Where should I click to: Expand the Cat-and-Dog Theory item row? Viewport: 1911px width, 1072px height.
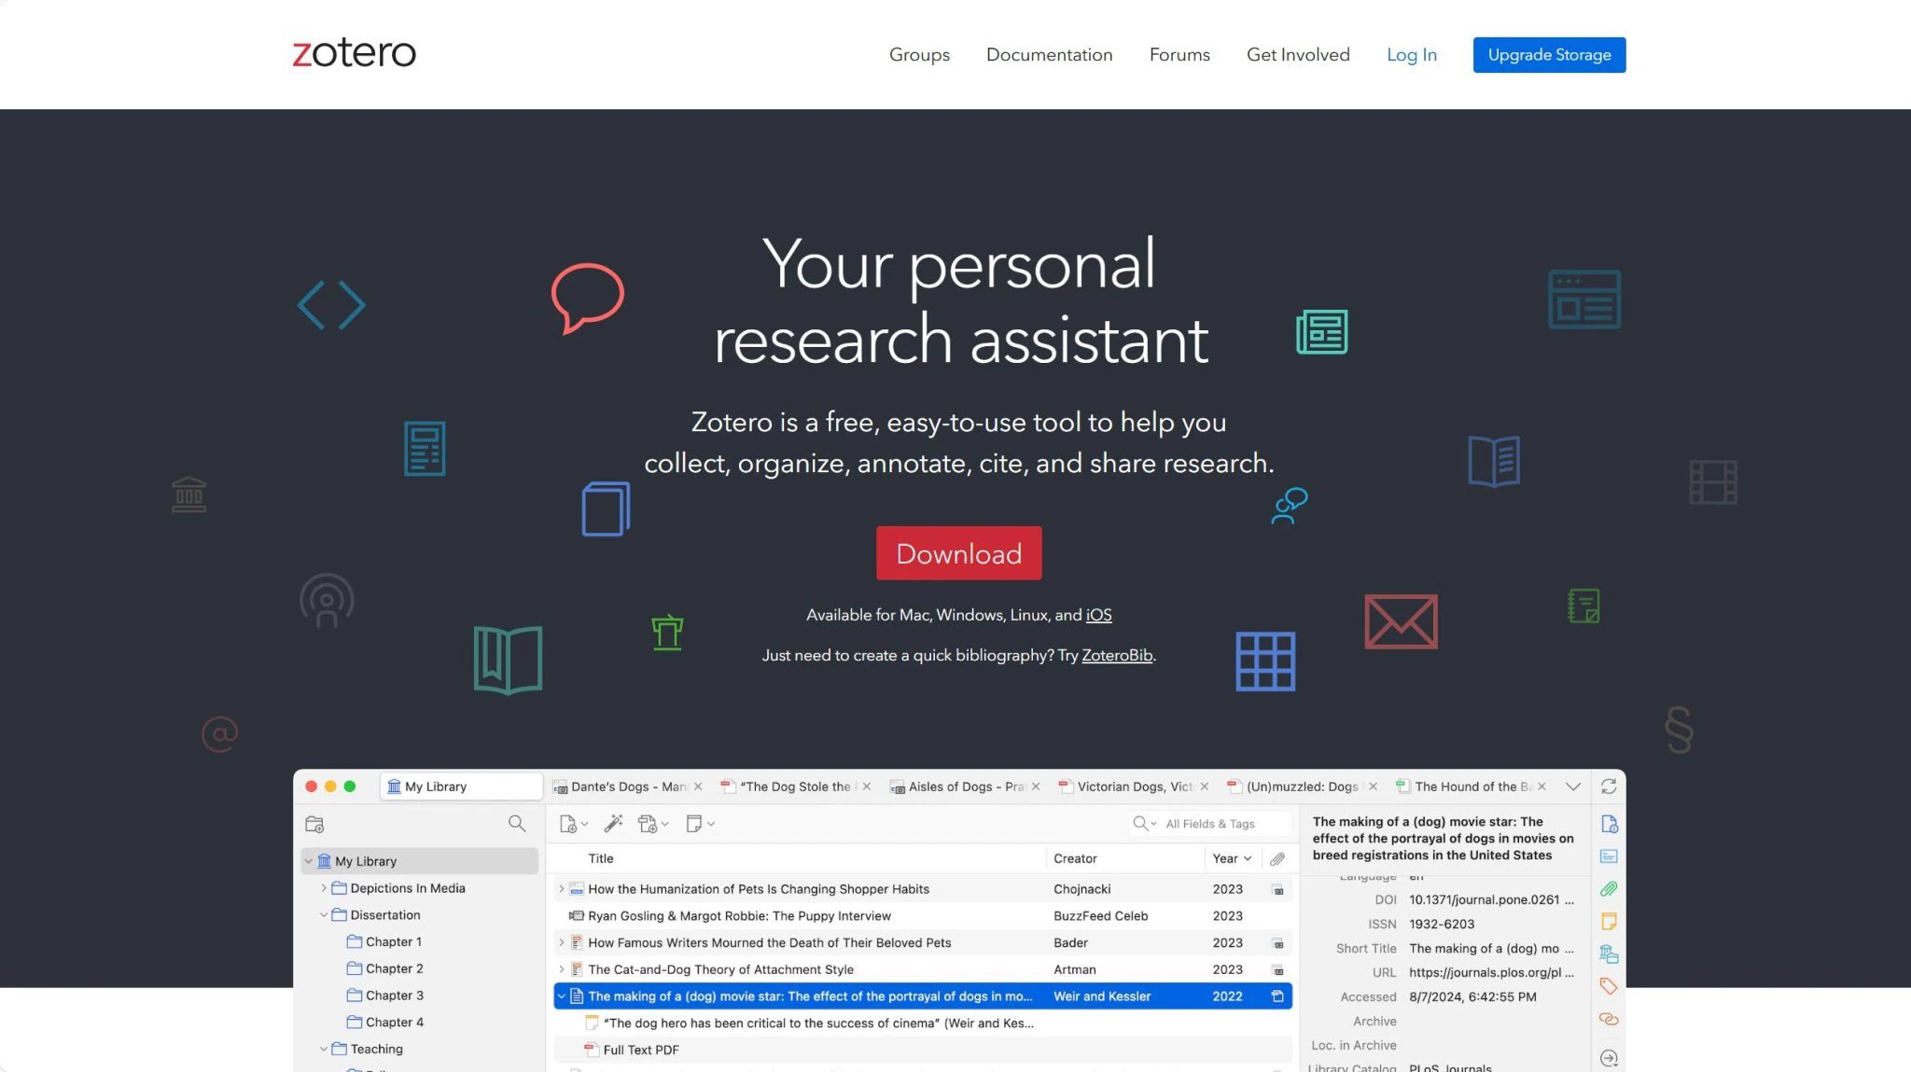coord(562,969)
